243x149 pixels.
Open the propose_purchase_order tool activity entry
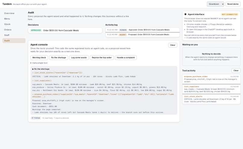tap(211, 79)
